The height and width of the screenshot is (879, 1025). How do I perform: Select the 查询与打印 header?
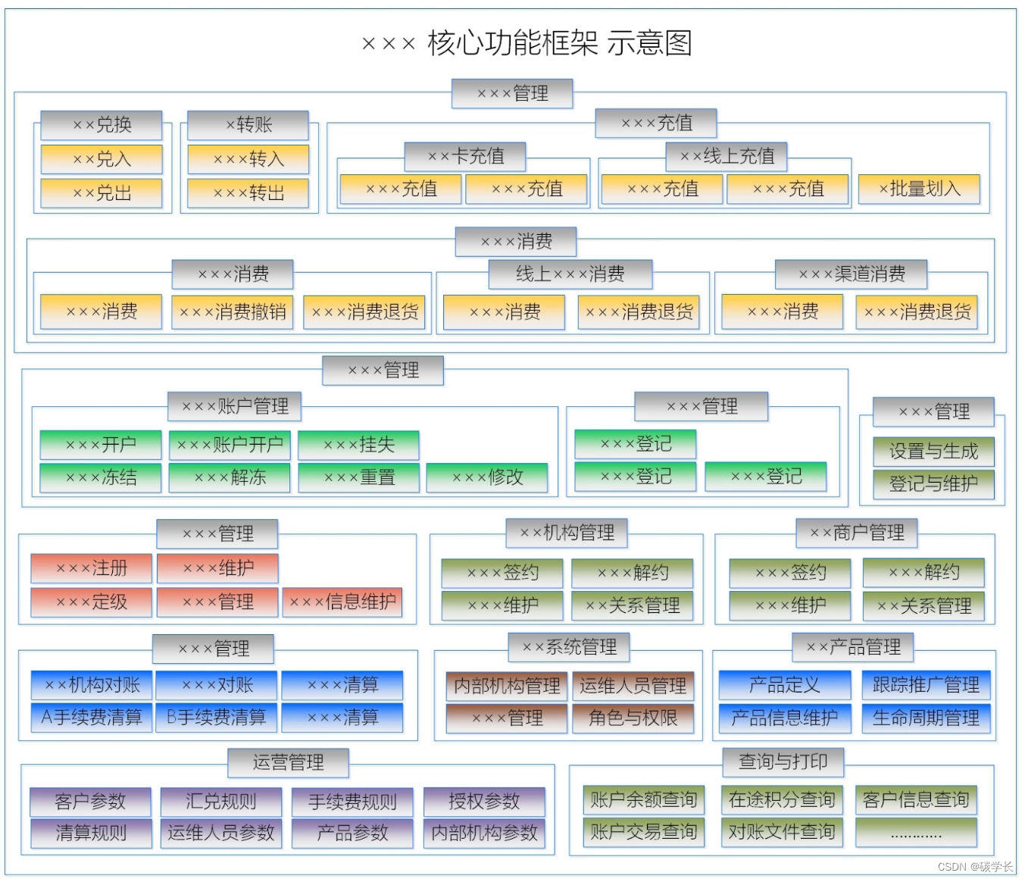click(783, 762)
